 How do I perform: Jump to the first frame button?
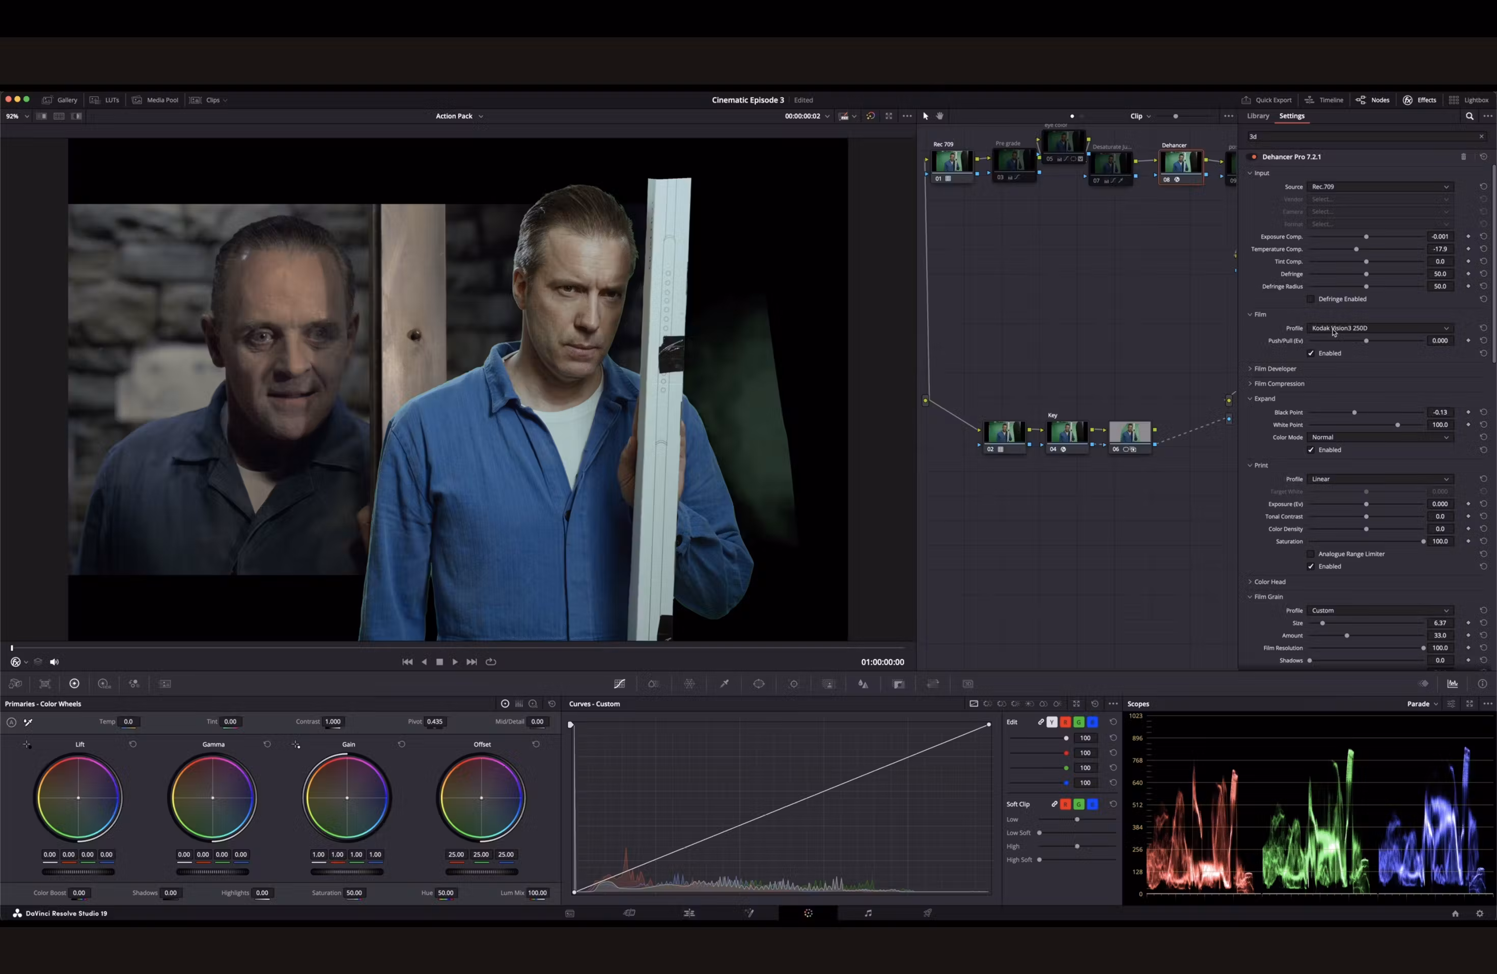coord(407,662)
